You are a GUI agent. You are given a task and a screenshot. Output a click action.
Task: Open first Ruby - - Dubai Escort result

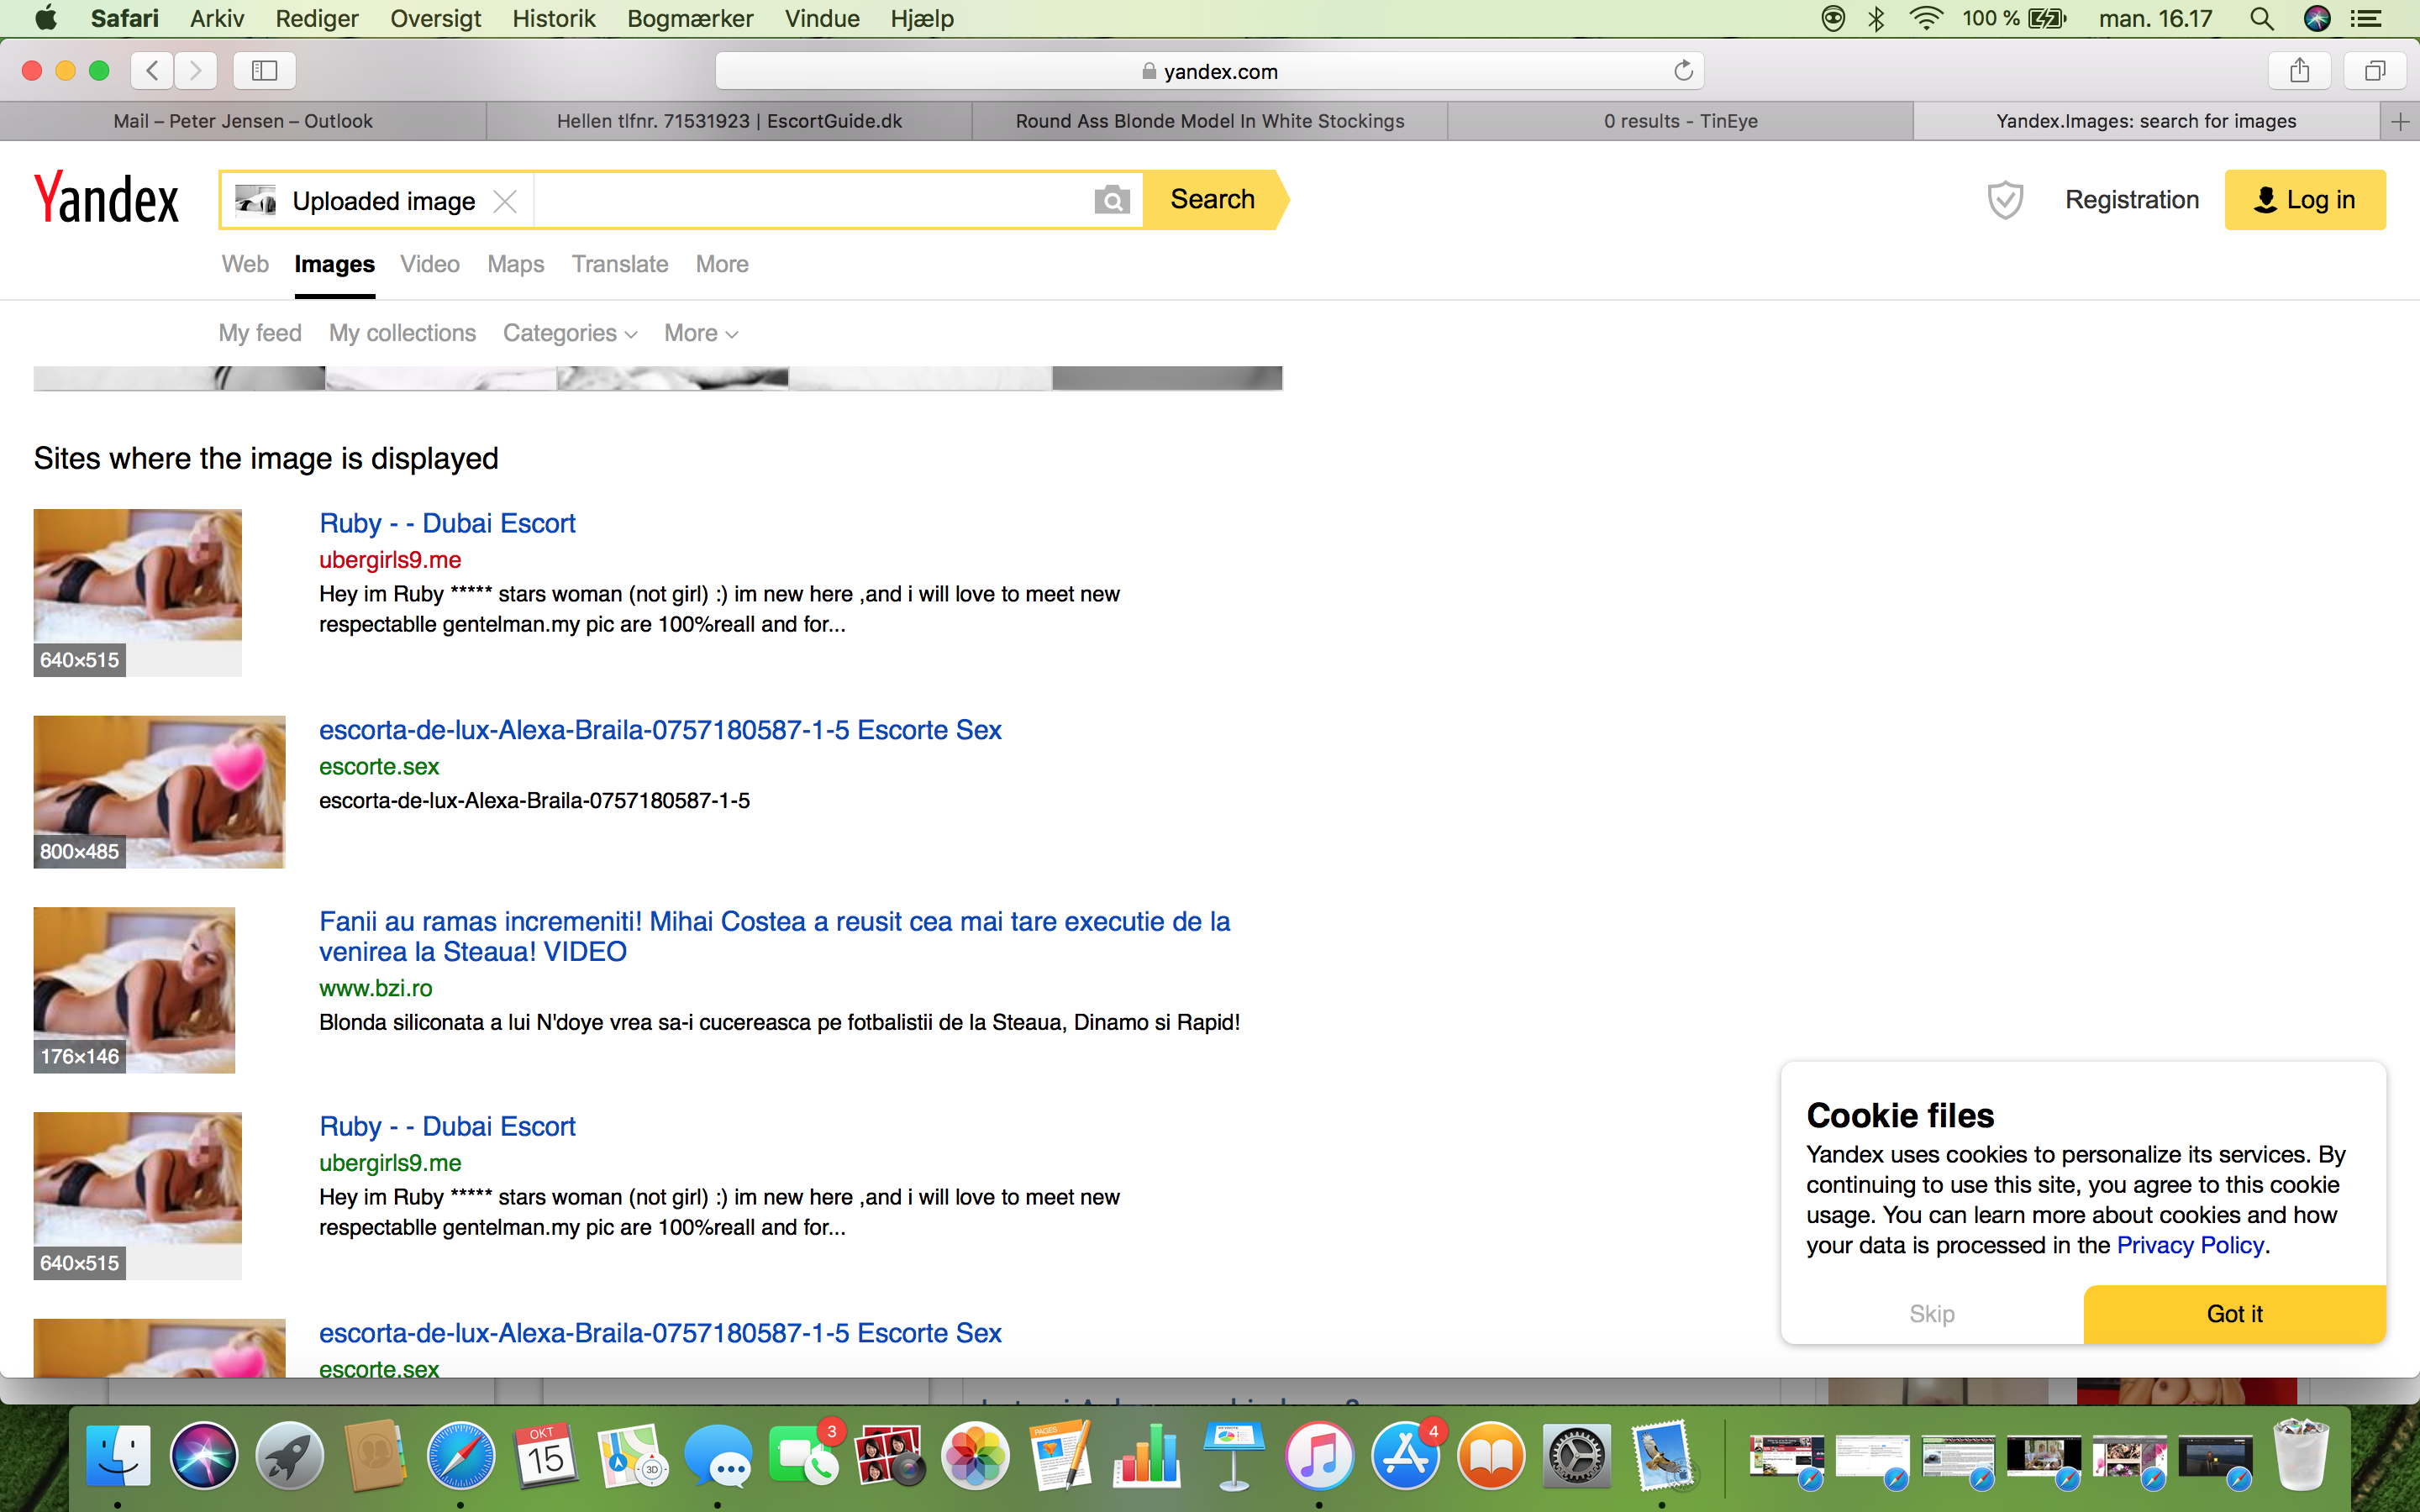pyautogui.click(x=447, y=523)
